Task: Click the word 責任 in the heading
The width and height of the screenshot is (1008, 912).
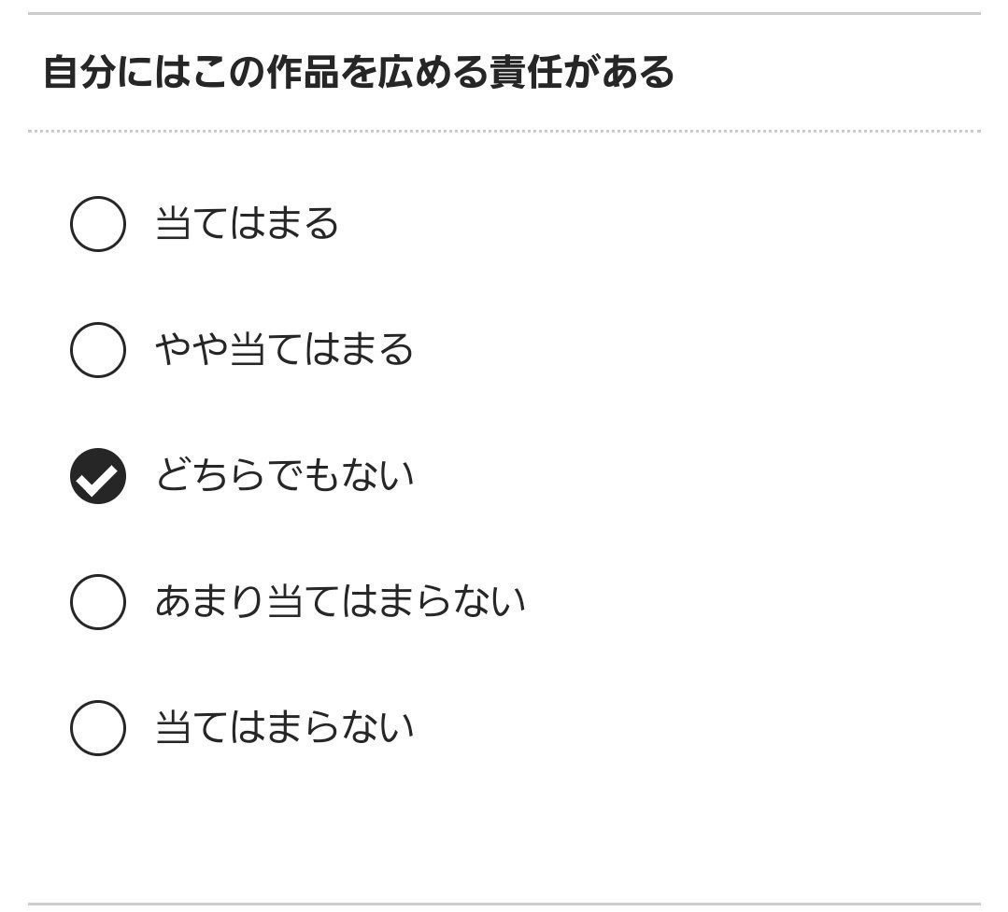Action: click(x=525, y=72)
